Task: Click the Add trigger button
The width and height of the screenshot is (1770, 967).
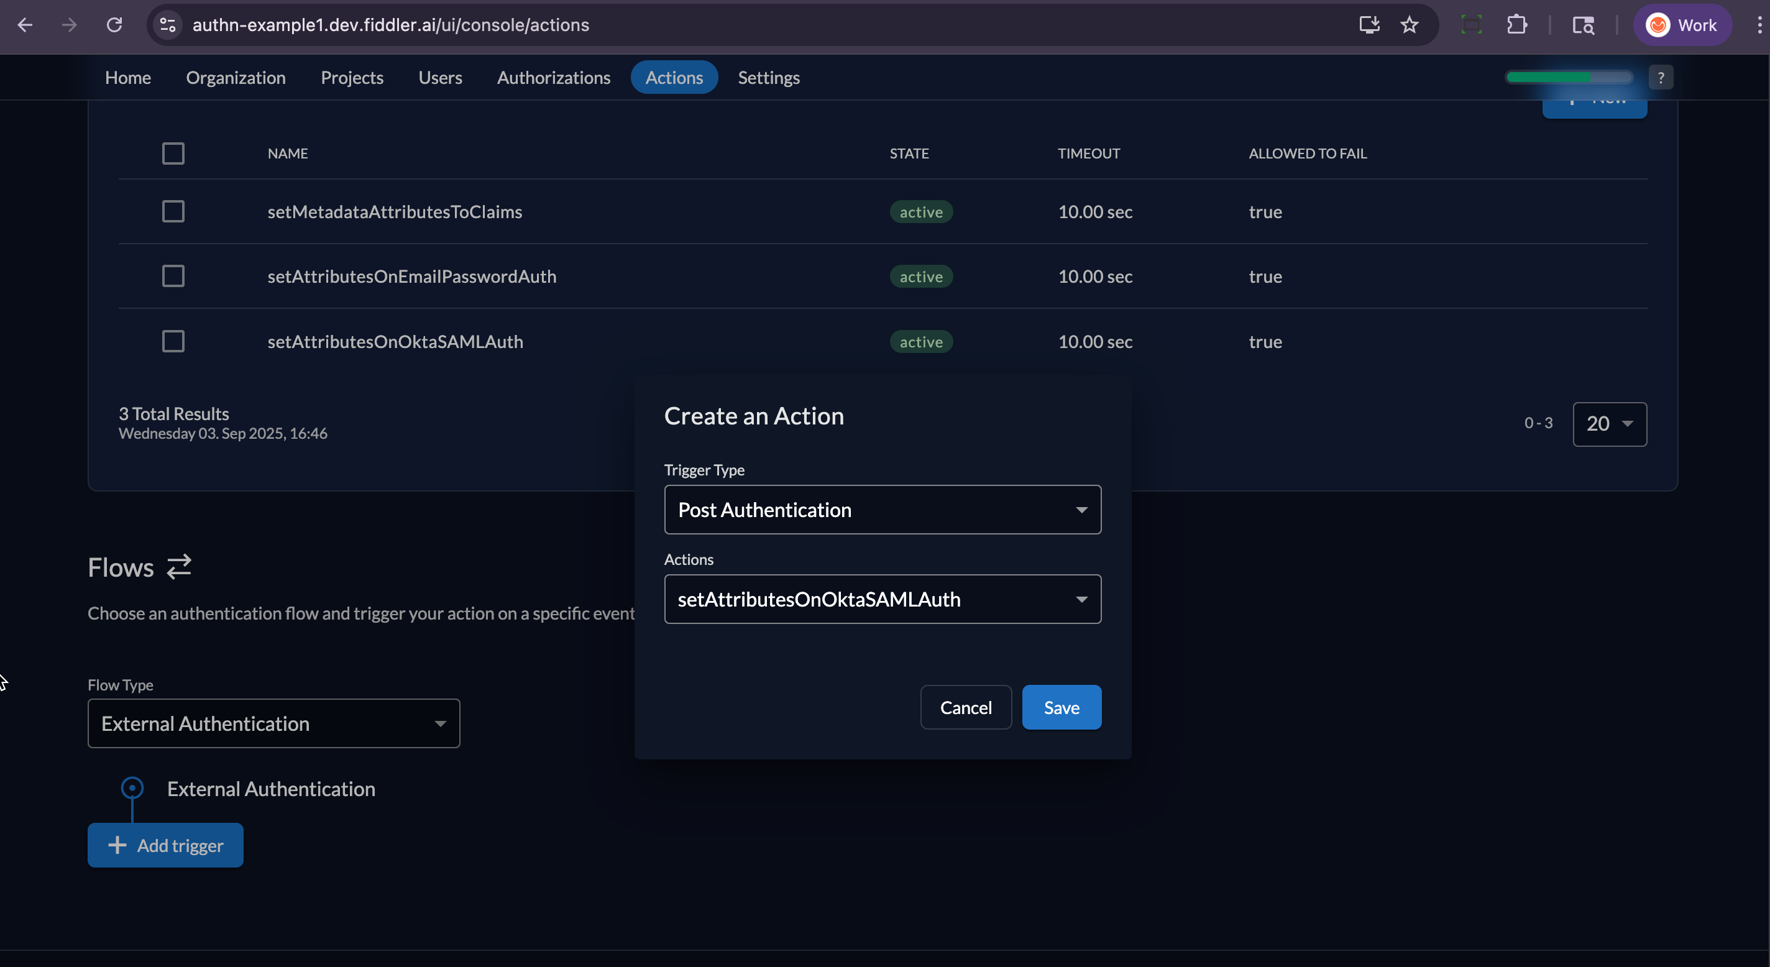Action: point(165,845)
